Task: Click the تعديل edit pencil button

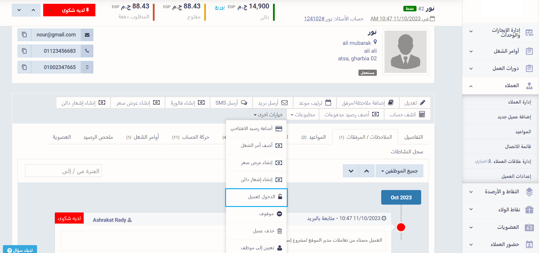Action: pyautogui.click(x=415, y=103)
